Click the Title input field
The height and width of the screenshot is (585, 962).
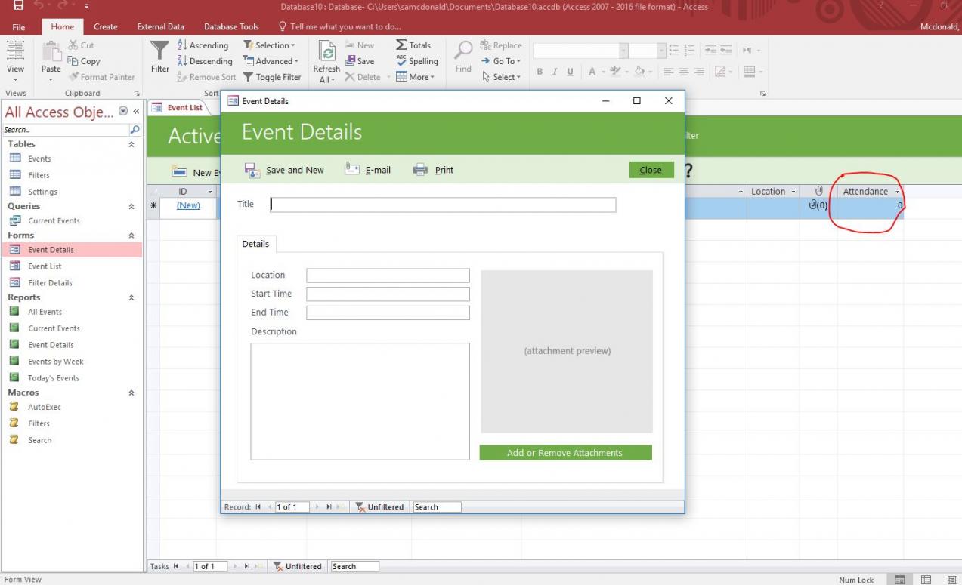pos(443,205)
